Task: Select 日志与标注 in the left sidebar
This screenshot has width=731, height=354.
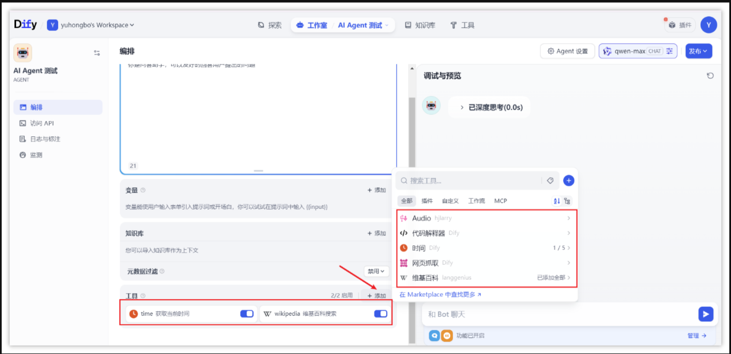Action: pyautogui.click(x=58, y=139)
